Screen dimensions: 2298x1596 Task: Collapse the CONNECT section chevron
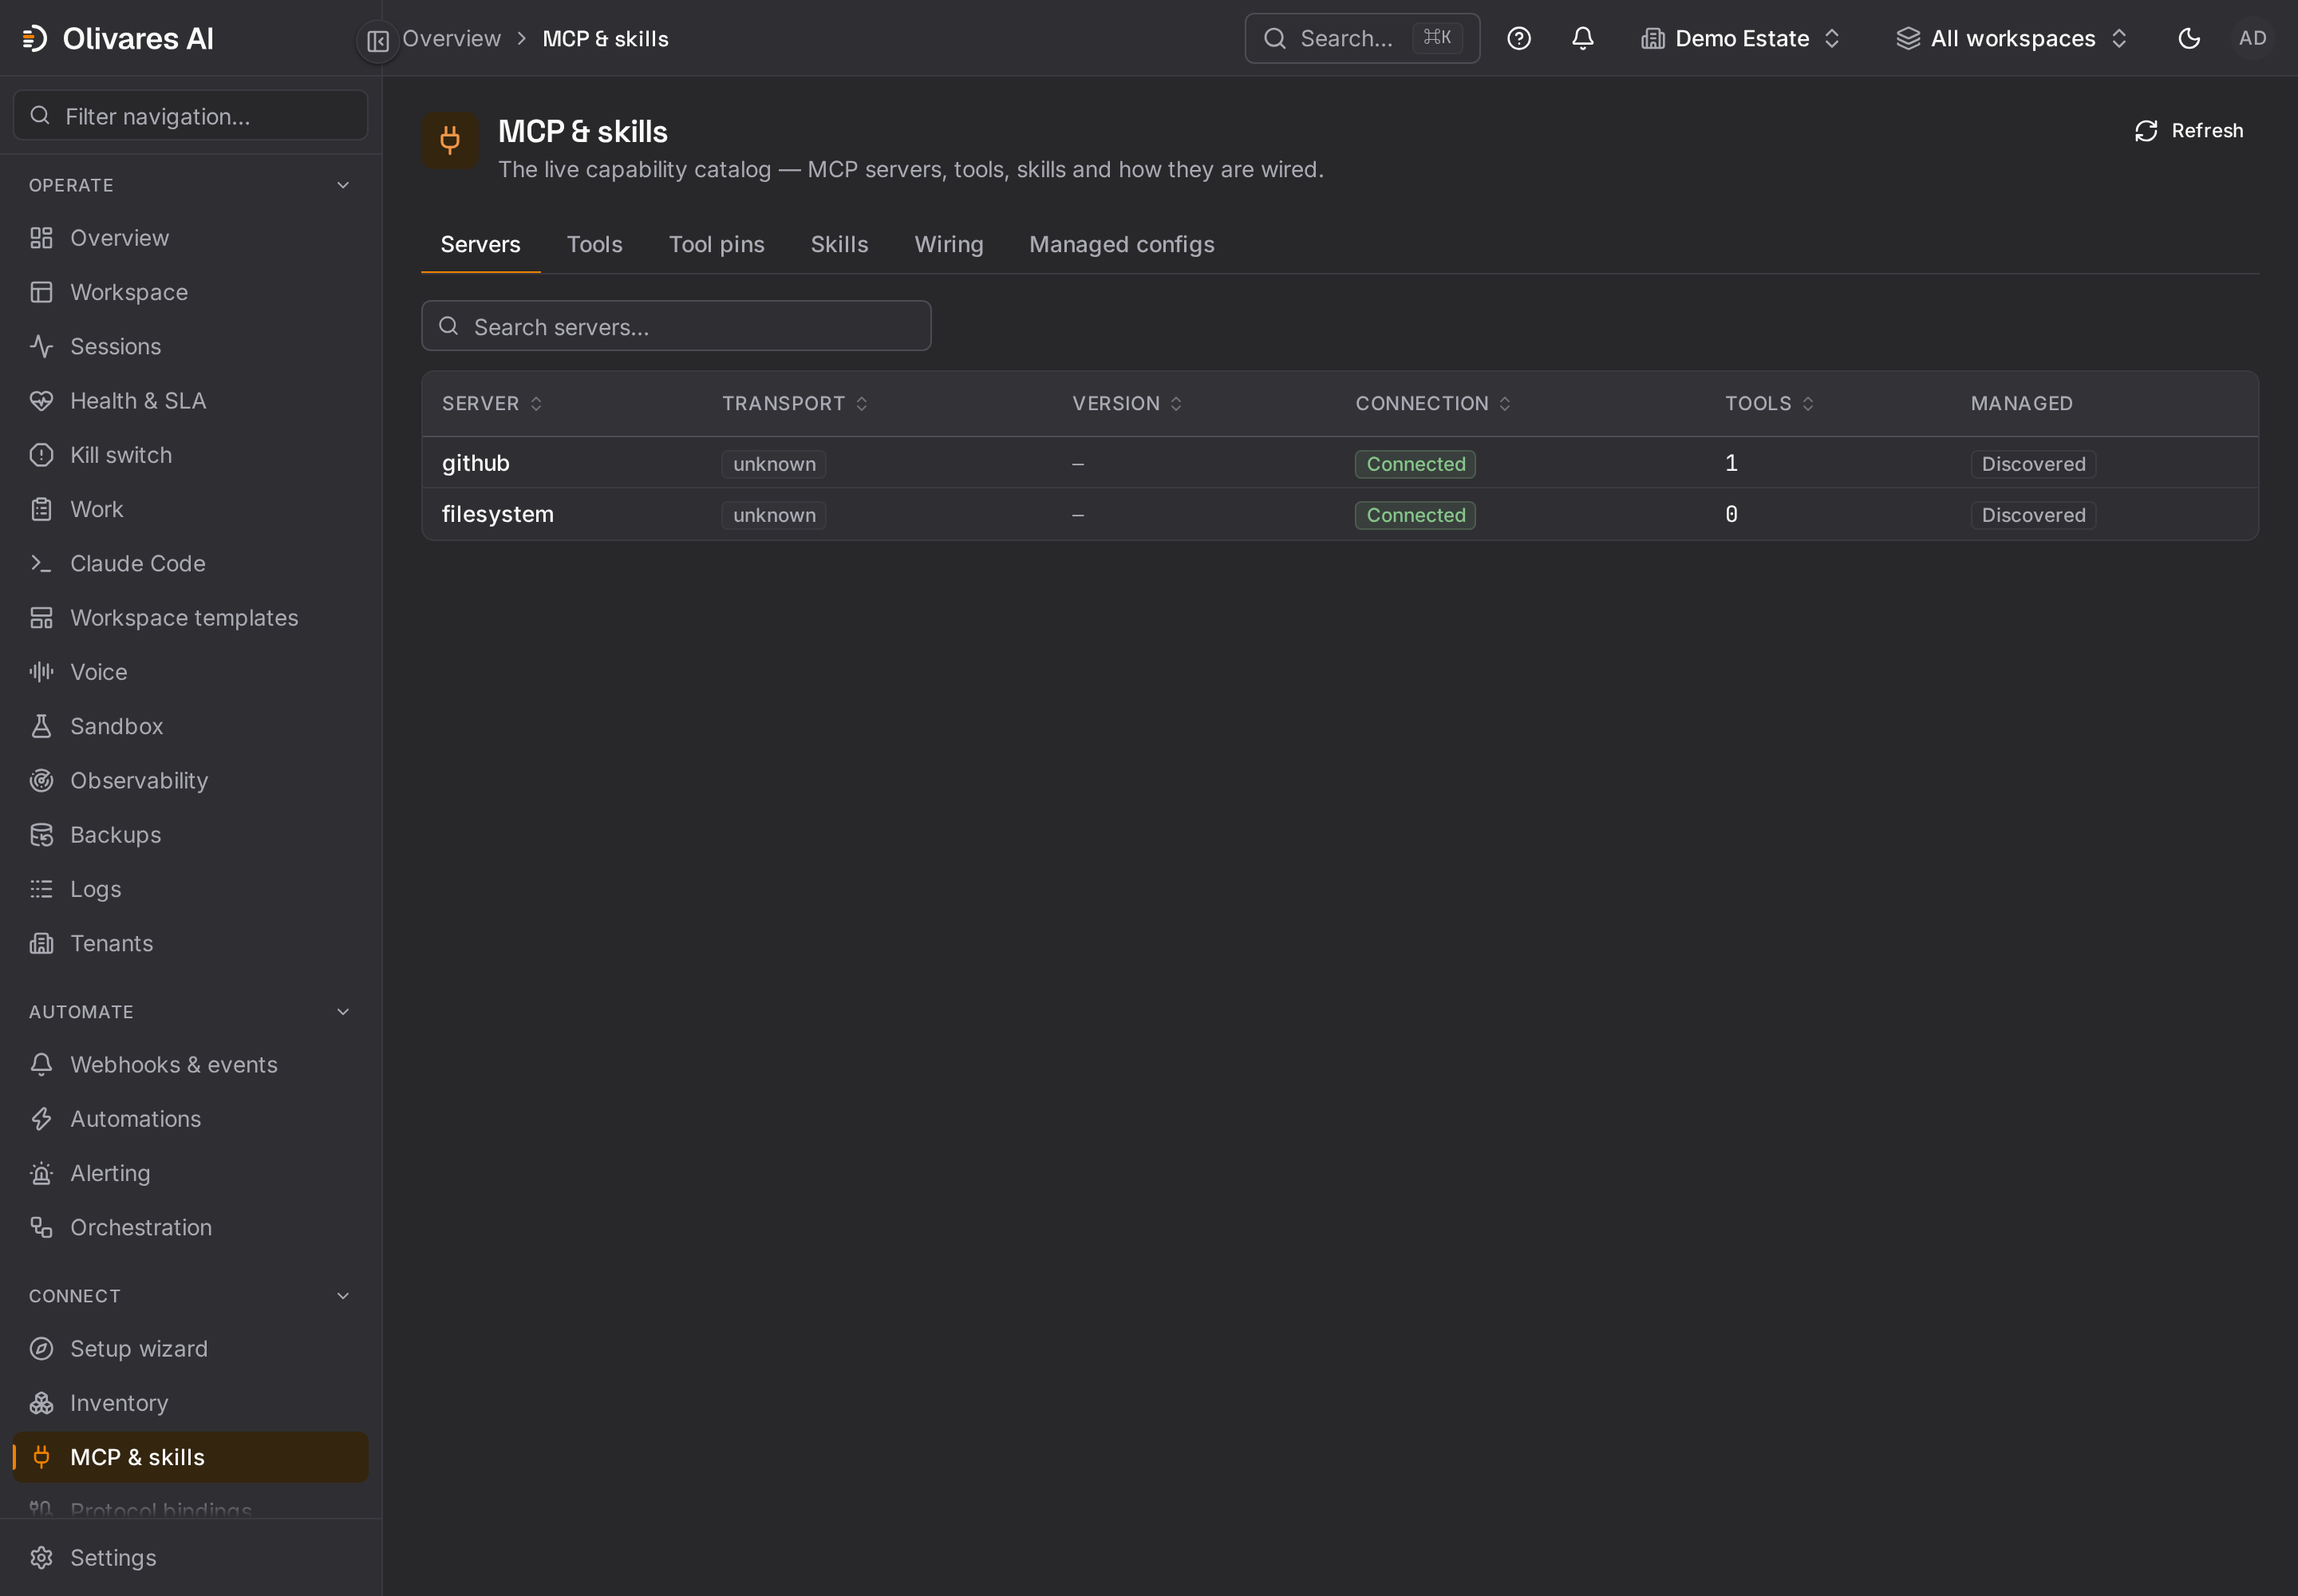(343, 1295)
